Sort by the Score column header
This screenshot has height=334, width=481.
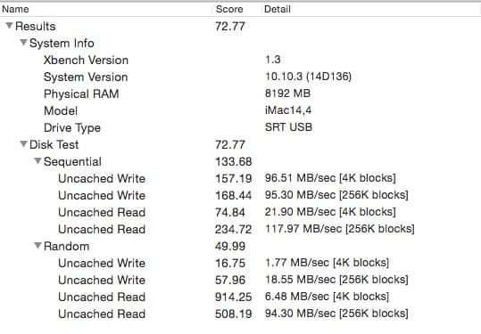[236, 9]
